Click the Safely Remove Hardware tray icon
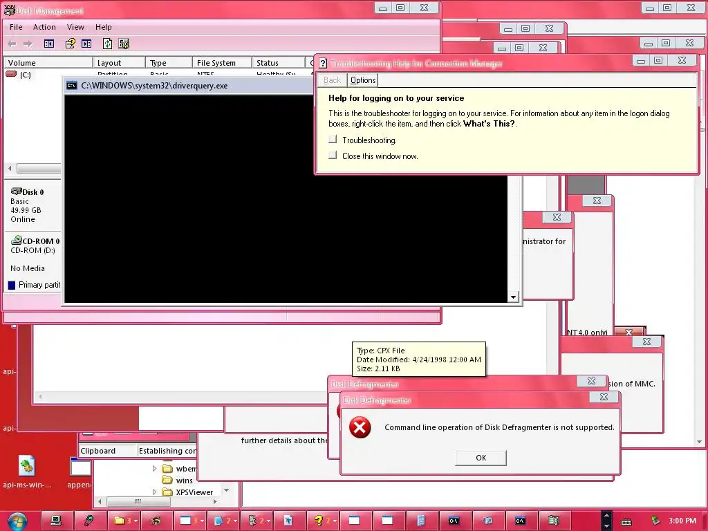This screenshot has height=531, width=708. tap(655, 521)
